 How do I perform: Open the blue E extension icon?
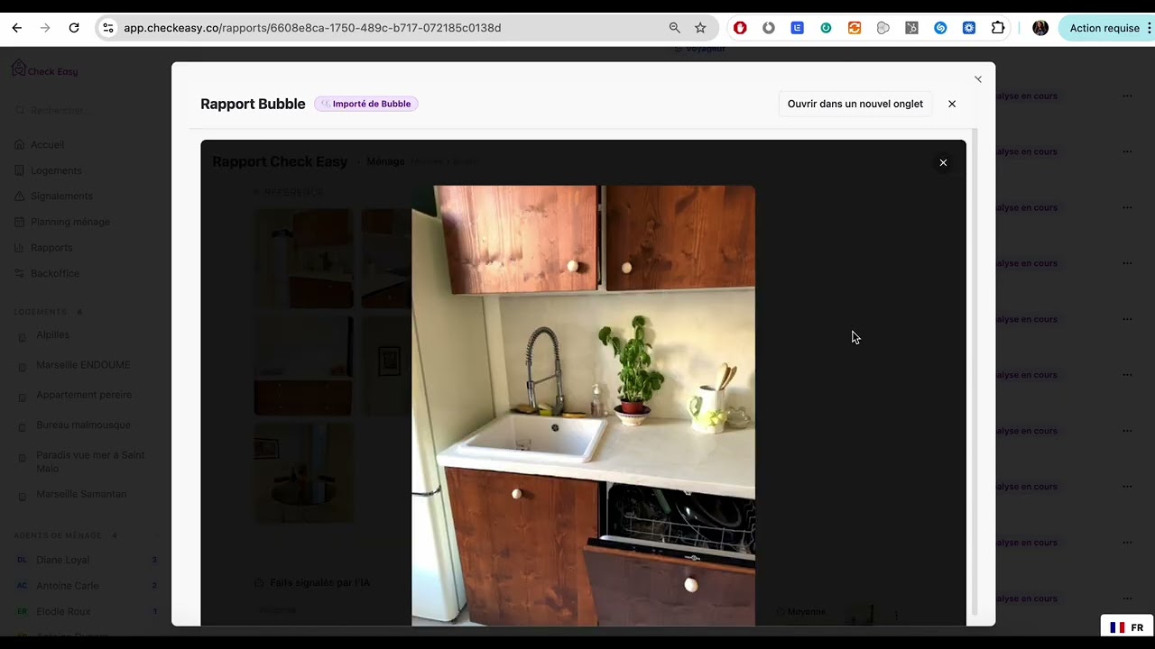point(797,28)
